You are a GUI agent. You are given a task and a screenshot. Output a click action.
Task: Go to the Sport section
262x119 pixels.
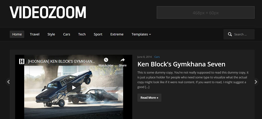98,34
